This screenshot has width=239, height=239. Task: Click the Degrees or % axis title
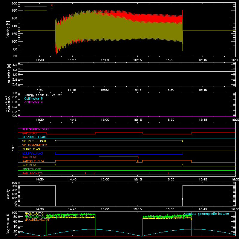coord(8,224)
